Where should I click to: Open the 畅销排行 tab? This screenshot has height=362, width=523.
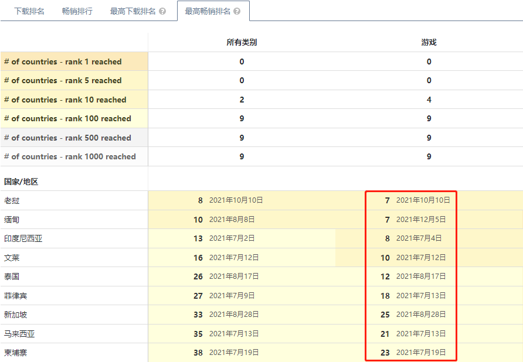point(77,11)
